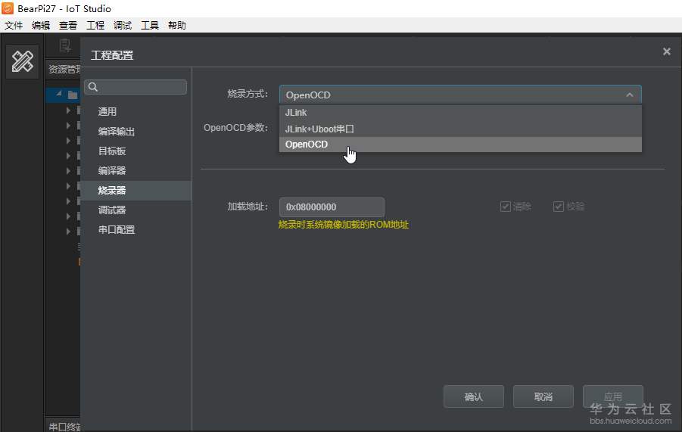This screenshot has width=682, height=432.
Task: Open the 调试 menu
Action: pyautogui.click(x=123, y=26)
